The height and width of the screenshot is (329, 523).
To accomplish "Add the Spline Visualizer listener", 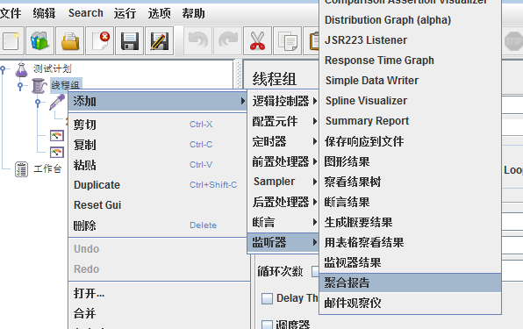I will point(411,101).
